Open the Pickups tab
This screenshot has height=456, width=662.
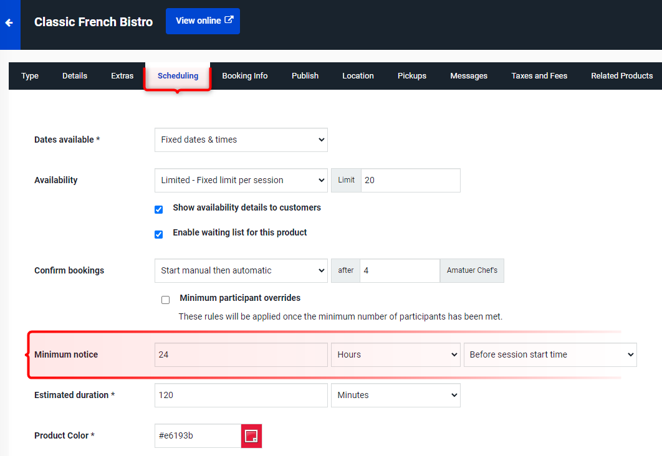pos(411,76)
